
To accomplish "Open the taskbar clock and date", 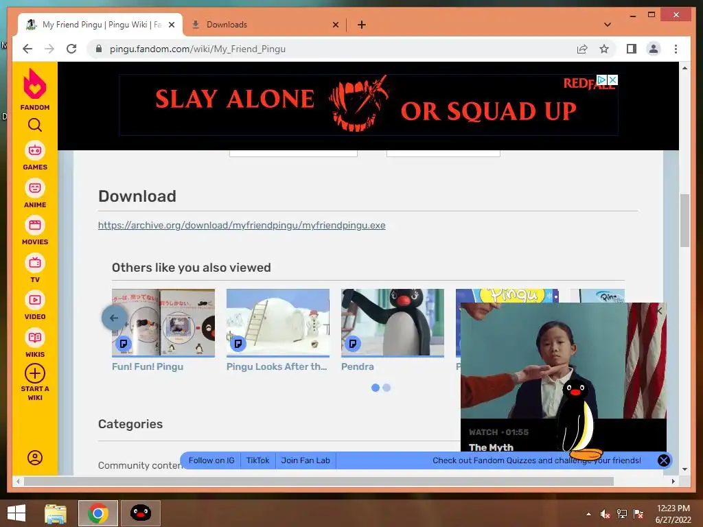I will pyautogui.click(x=673, y=513).
